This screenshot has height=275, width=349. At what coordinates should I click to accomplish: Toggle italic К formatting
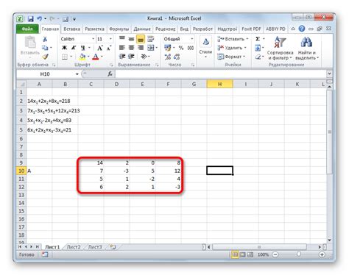(x=74, y=48)
